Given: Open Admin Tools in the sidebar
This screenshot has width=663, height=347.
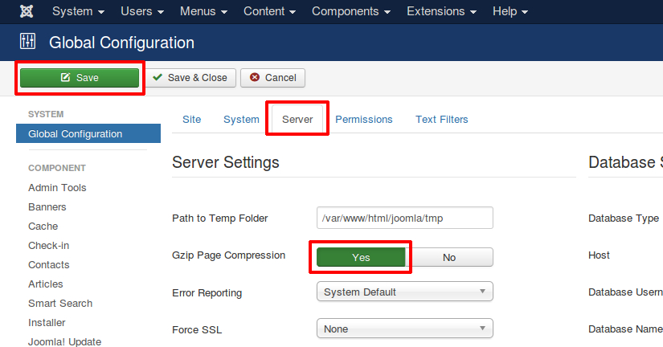Looking at the screenshot, I should 57,188.
